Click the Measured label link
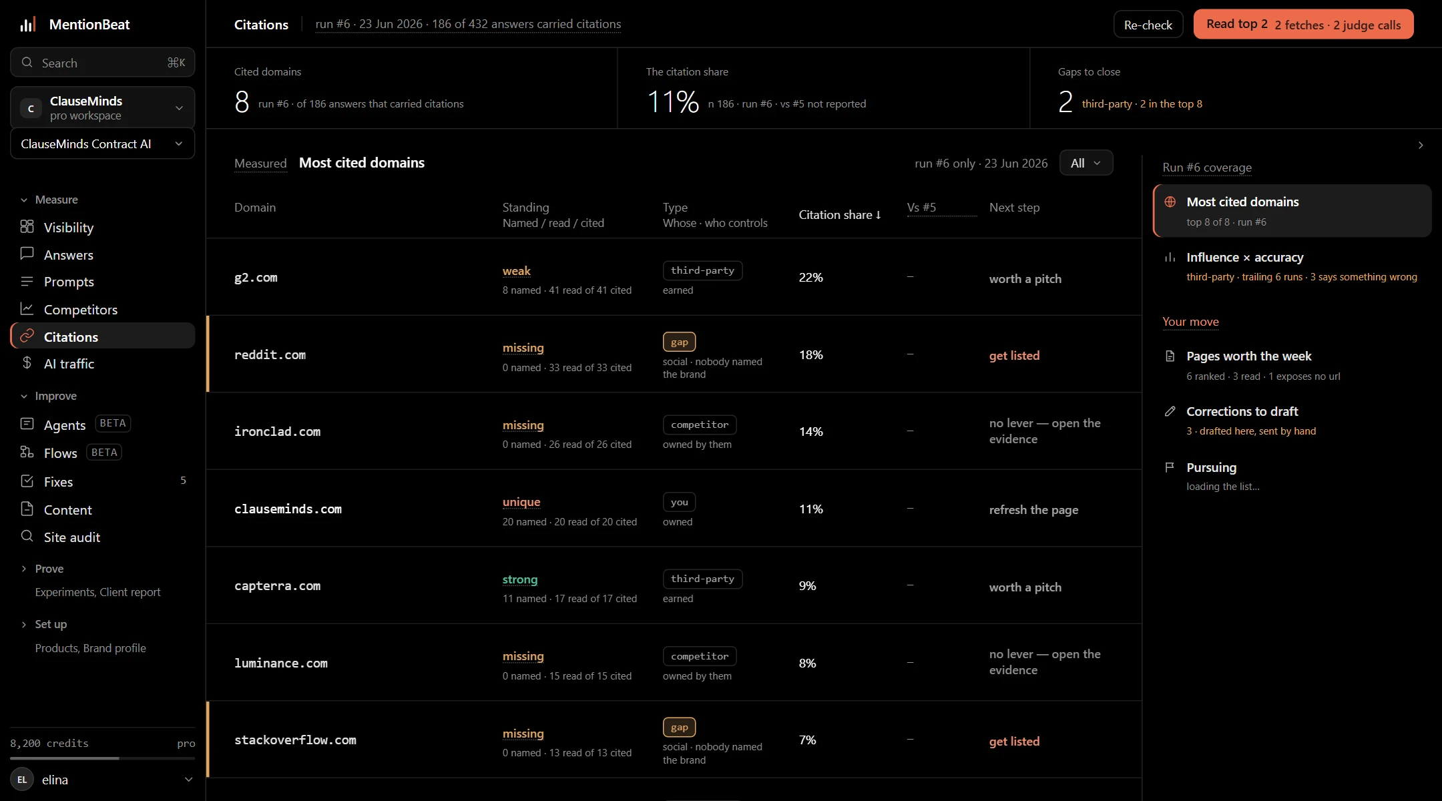1442x801 pixels. click(x=260, y=163)
